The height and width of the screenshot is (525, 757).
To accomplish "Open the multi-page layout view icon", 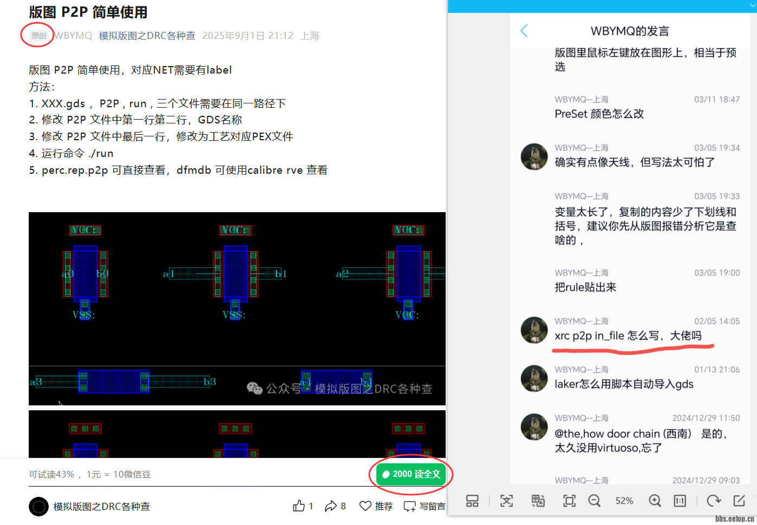I will click(472, 501).
